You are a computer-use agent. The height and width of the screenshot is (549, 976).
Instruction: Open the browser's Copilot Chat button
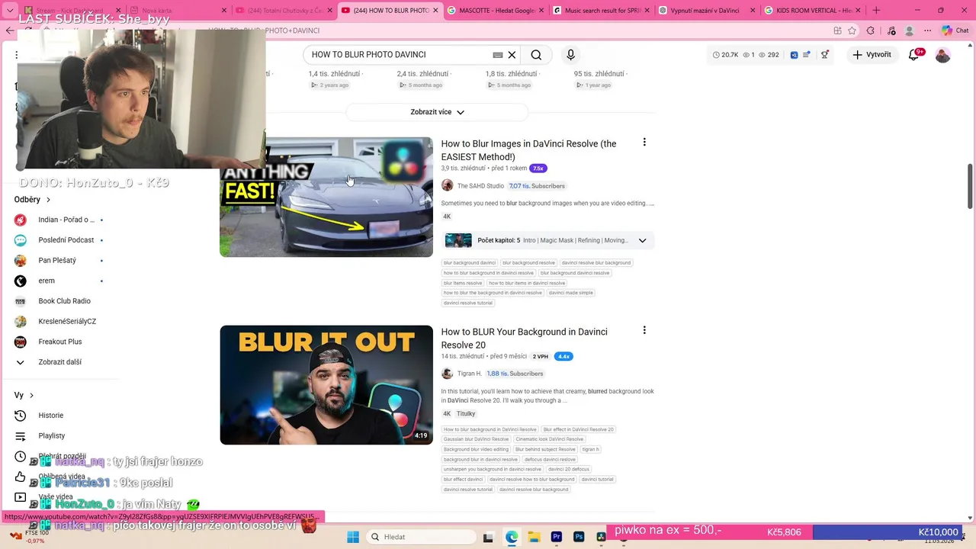tap(955, 30)
